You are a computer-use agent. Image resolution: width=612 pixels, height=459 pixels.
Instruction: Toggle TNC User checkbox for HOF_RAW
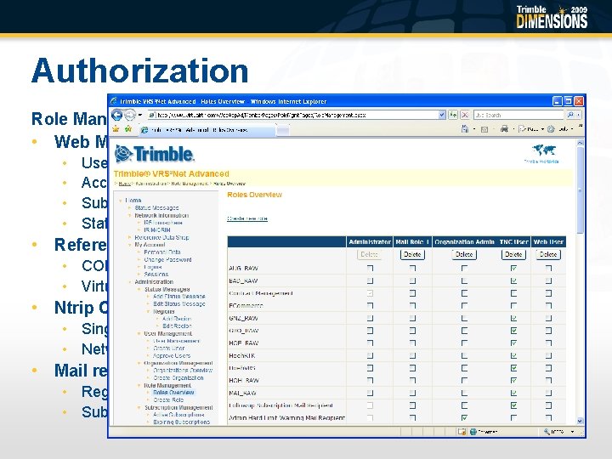(x=513, y=343)
